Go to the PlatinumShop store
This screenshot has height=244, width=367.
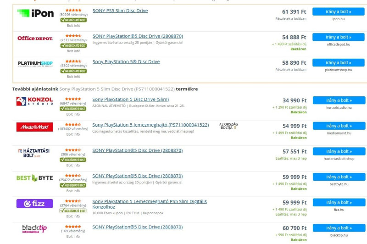339,62
